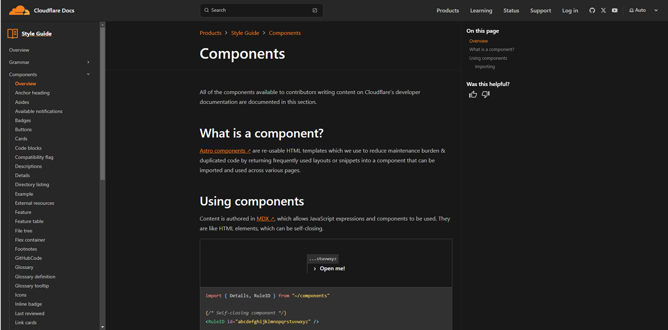The height and width of the screenshot is (330, 668).
Task: Open the Compatibility flag sidebar page
Action: pyautogui.click(x=34, y=157)
